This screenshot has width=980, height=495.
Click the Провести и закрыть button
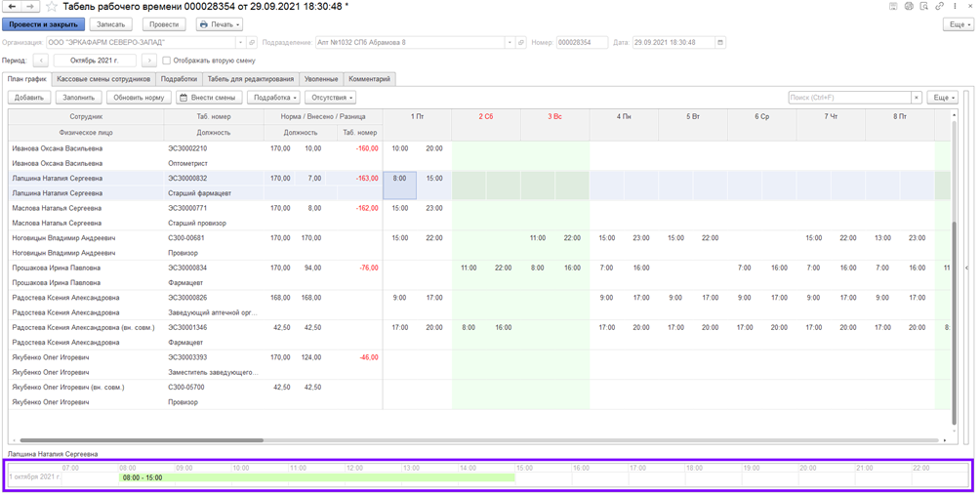pos(43,24)
